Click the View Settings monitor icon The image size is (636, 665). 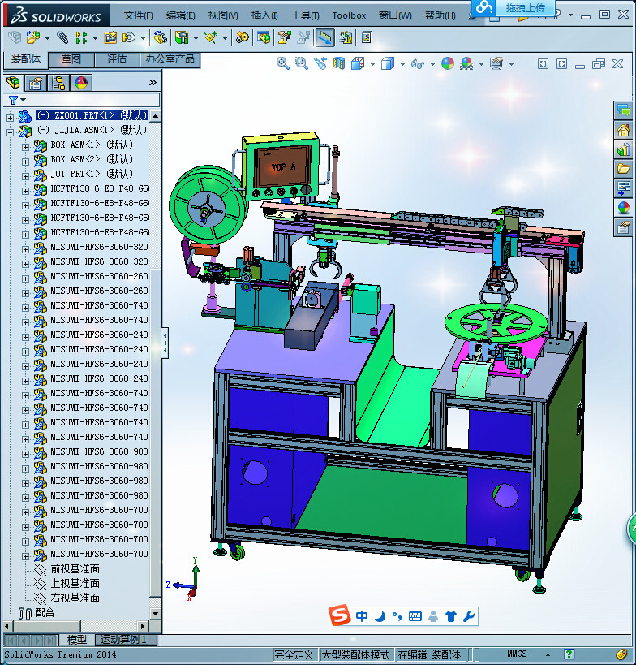pyautogui.click(x=496, y=64)
